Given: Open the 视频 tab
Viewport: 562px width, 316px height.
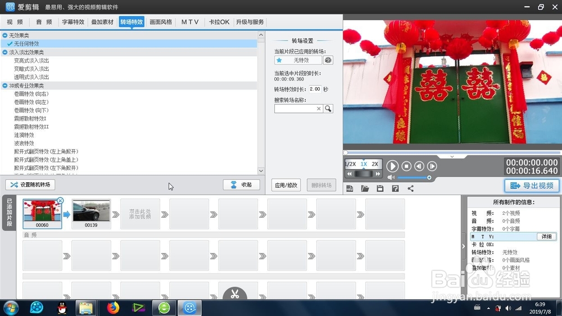Looking at the screenshot, I should (15, 22).
